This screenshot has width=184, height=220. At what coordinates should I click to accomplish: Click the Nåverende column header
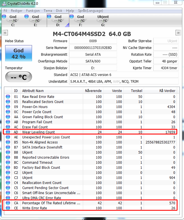pyautogui.click(x=93, y=91)
